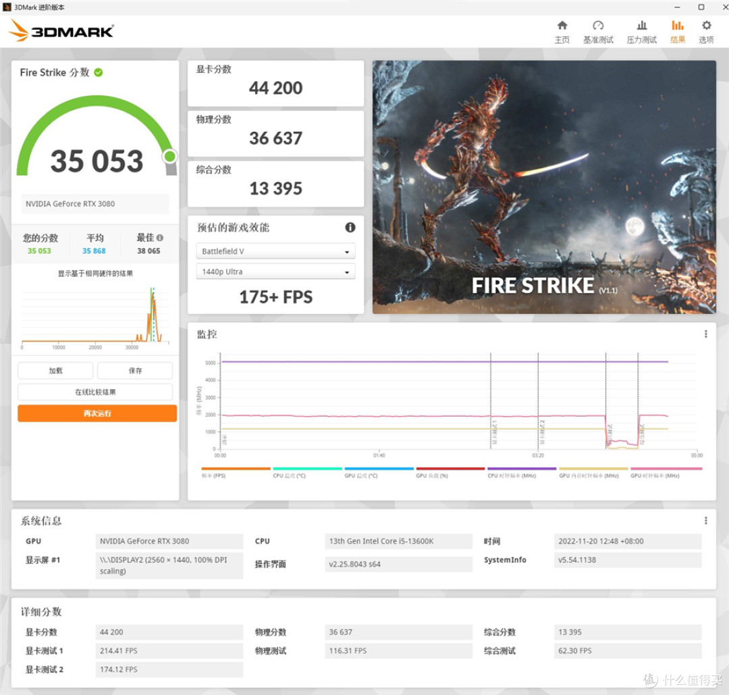Expand the game selection list arrow

[348, 251]
